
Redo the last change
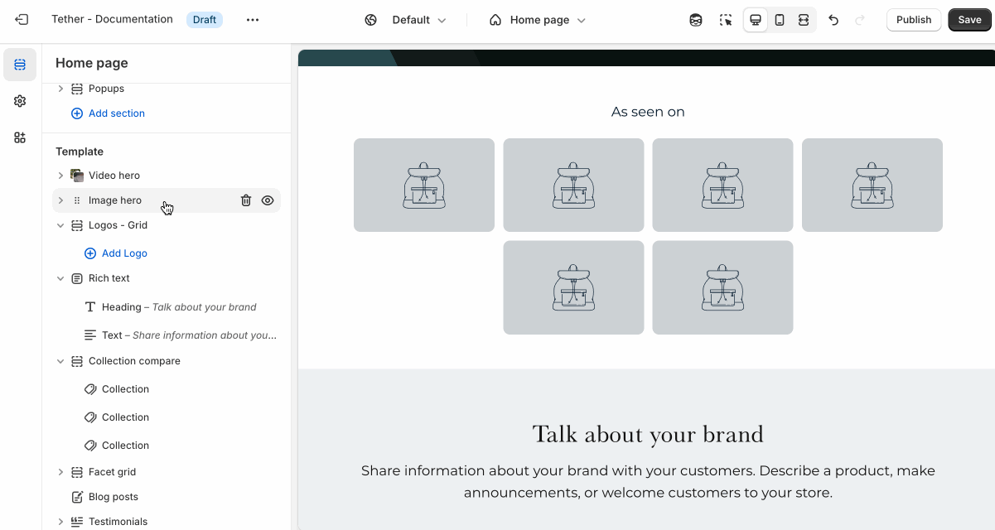(x=859, y=20)
